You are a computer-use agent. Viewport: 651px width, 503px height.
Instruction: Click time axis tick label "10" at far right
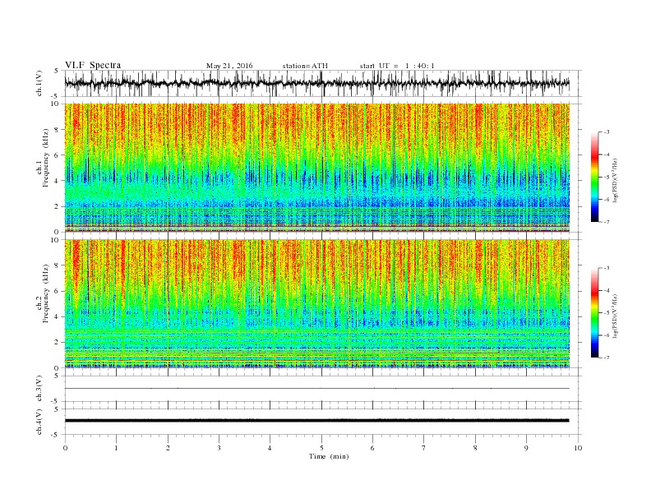coord(578,448)
